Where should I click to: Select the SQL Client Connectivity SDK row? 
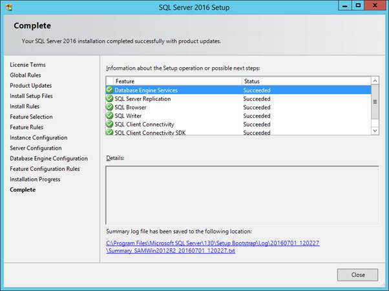(238, 132)
